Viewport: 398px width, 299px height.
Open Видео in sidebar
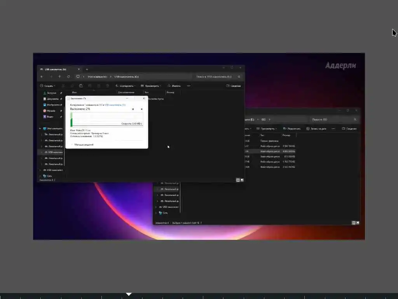[x=48, y=117]
